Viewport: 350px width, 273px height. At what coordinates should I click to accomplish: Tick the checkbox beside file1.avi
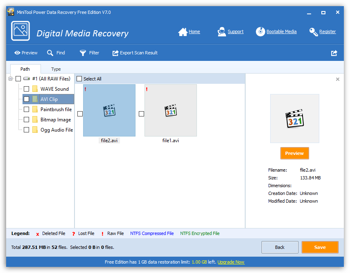[x=141, y=114]
